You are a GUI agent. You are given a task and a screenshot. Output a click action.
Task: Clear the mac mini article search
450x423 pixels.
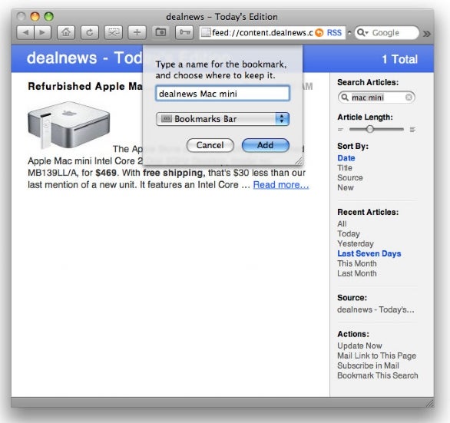point(409,97)
